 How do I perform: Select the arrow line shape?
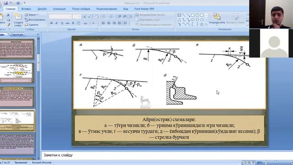tap(188, 15)
